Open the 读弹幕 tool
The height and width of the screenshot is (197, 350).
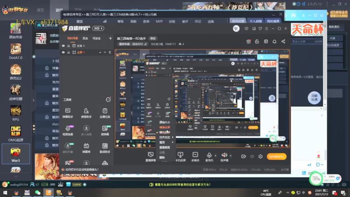tap(105, 130)
